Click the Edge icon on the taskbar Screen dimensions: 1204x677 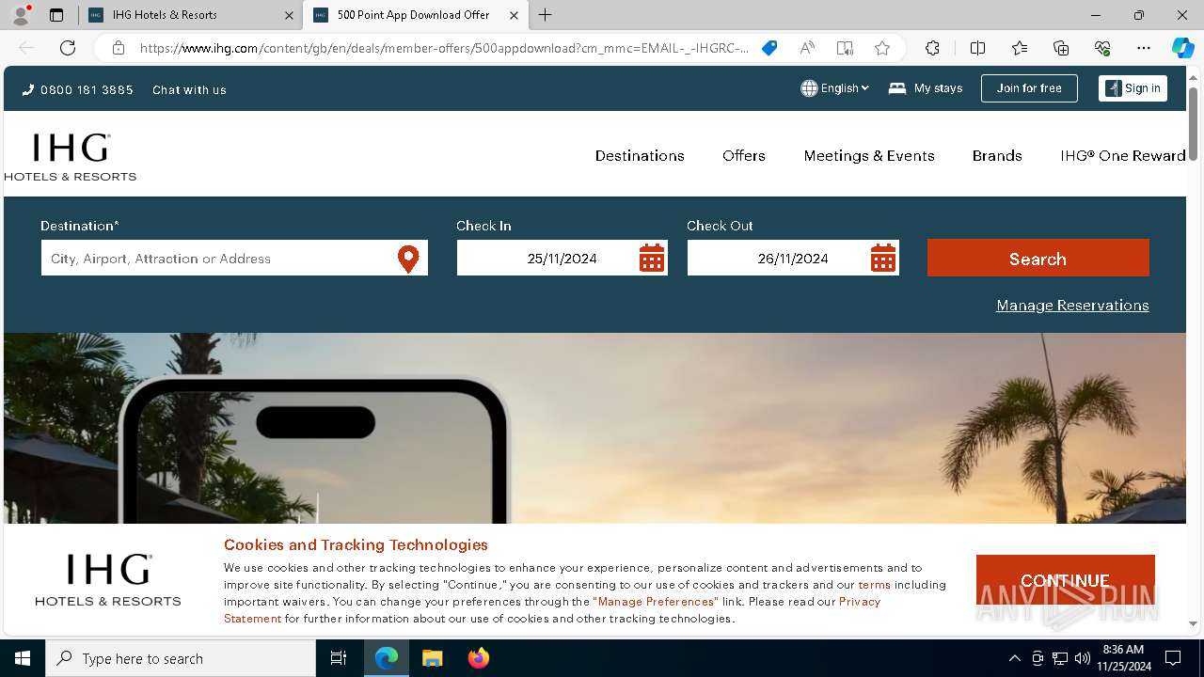(x=387, y=658)
